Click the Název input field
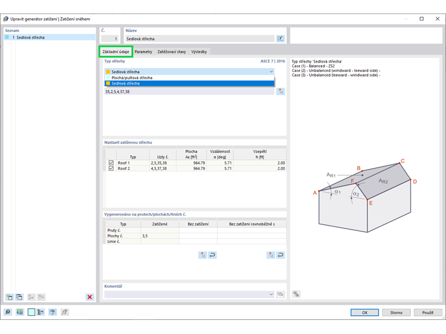This screenshot has height=334, width=446. (200, 39)
